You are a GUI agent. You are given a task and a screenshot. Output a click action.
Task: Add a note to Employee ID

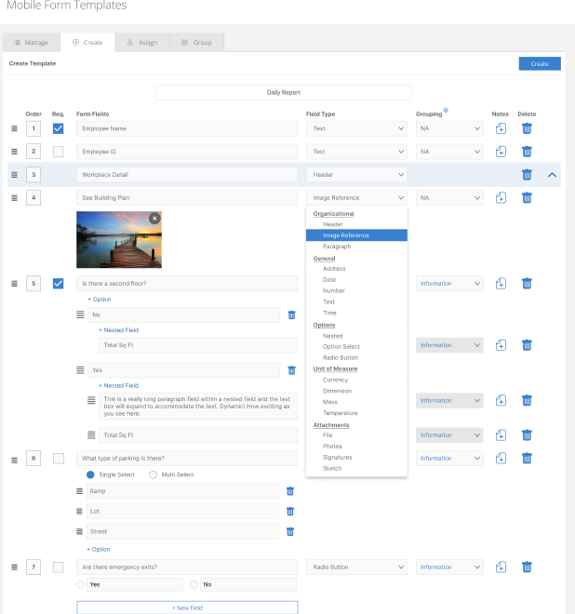tap(501, 152)
